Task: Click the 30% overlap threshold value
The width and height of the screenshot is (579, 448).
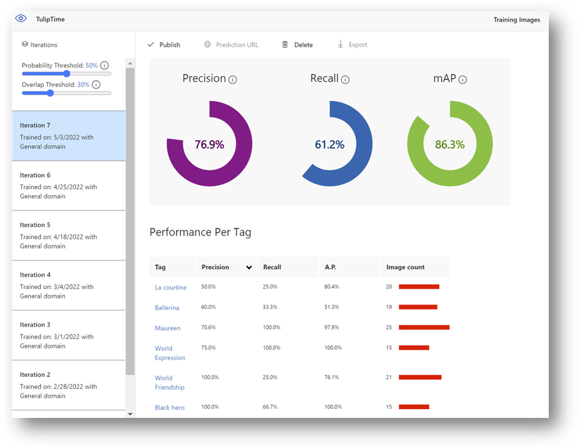Action: [x=83, y=85]
